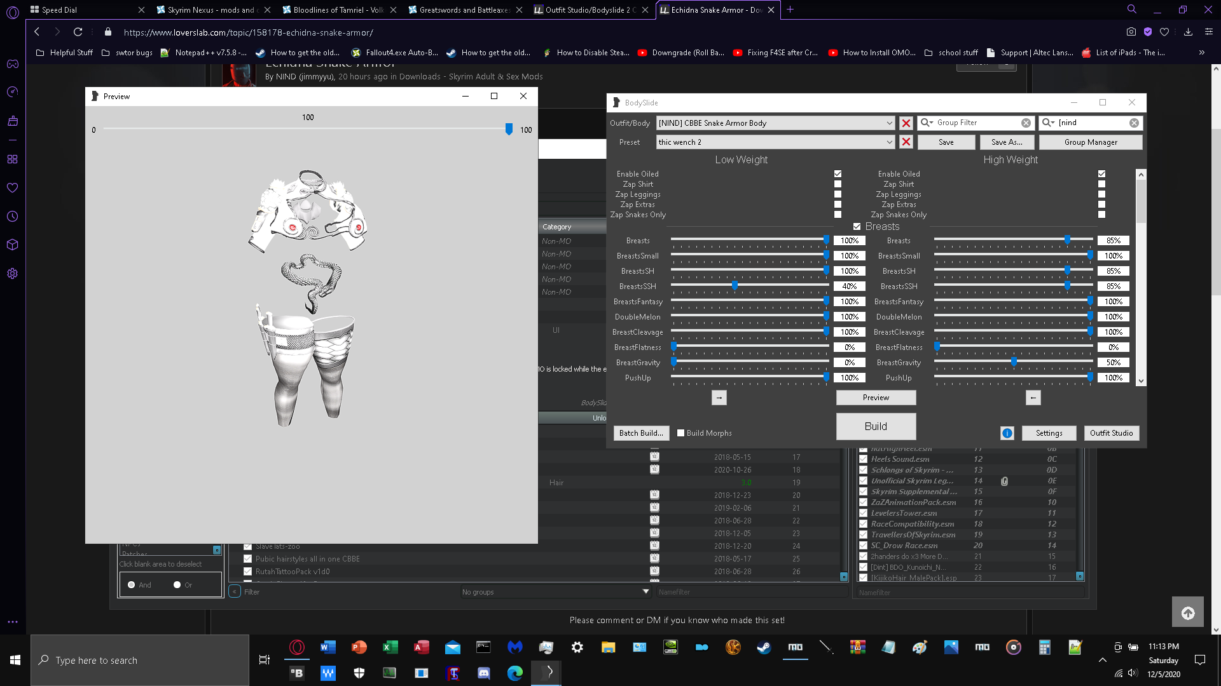The height and width of the screenshot is (686, 1221).
Task: Open the Helpful Stuff bookmarks folder
Action: 65,53
